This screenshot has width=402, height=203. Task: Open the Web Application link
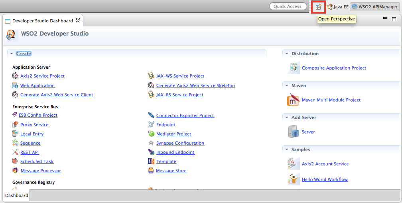[x=37, y=86]
